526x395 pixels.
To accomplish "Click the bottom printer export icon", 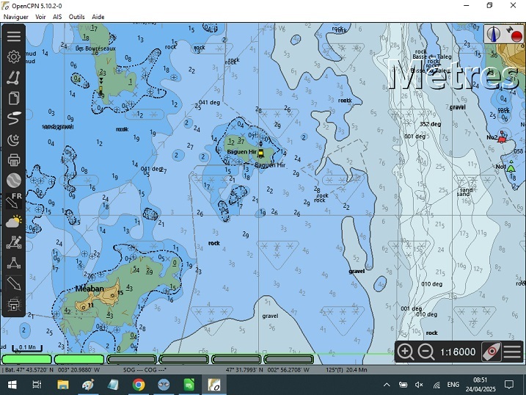I will (14, 305).
